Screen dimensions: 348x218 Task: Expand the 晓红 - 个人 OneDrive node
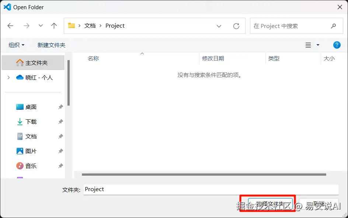8,77
